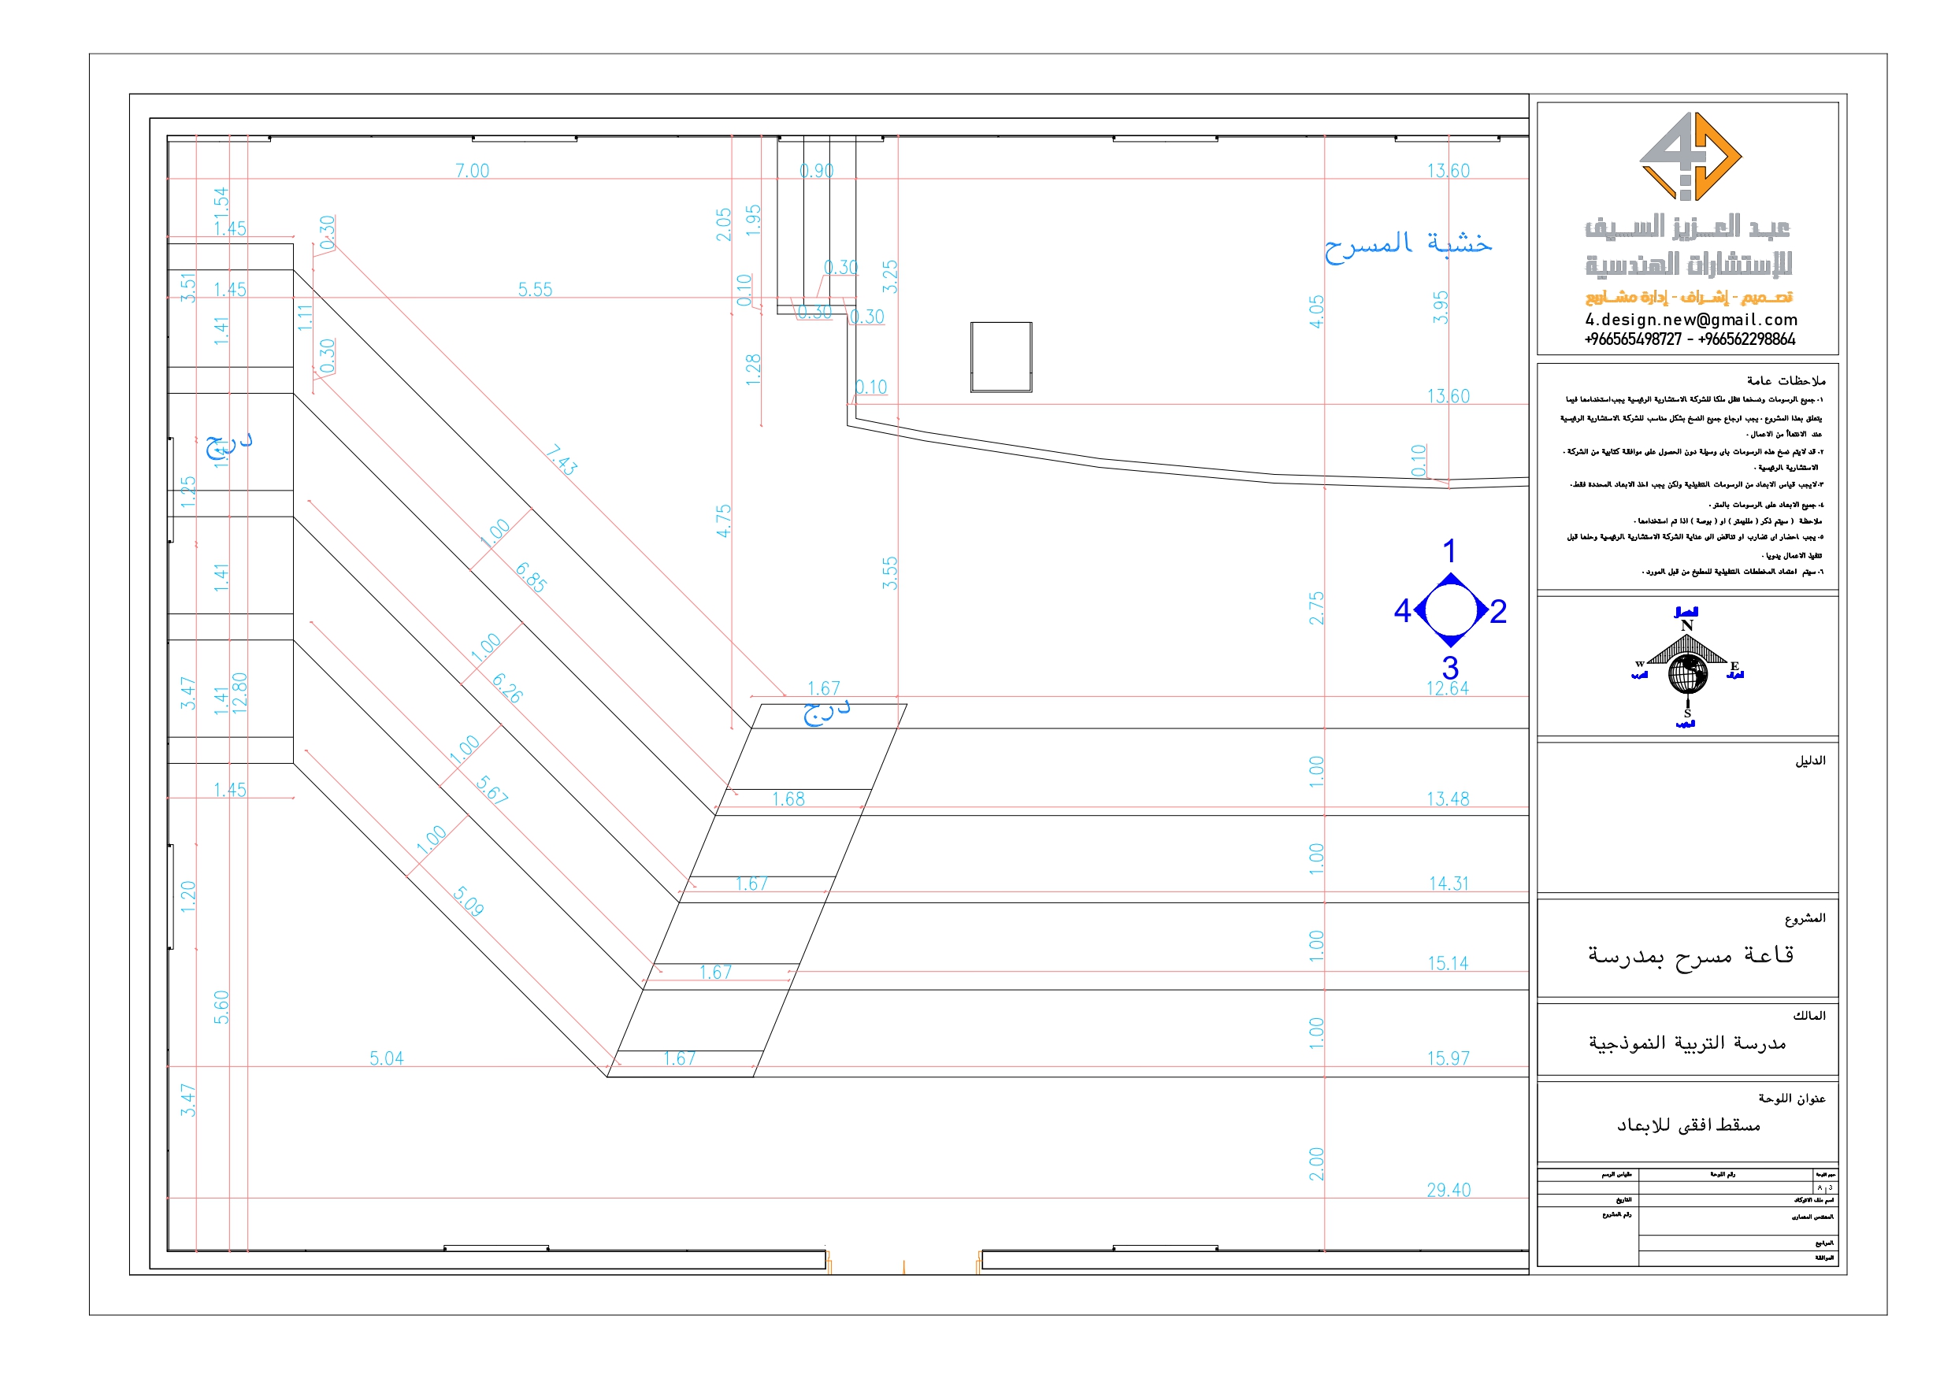Screen dimensions: 1955x1382
Task: Select the diagonal 6.26 dimension
Action: tap(506, 688)
